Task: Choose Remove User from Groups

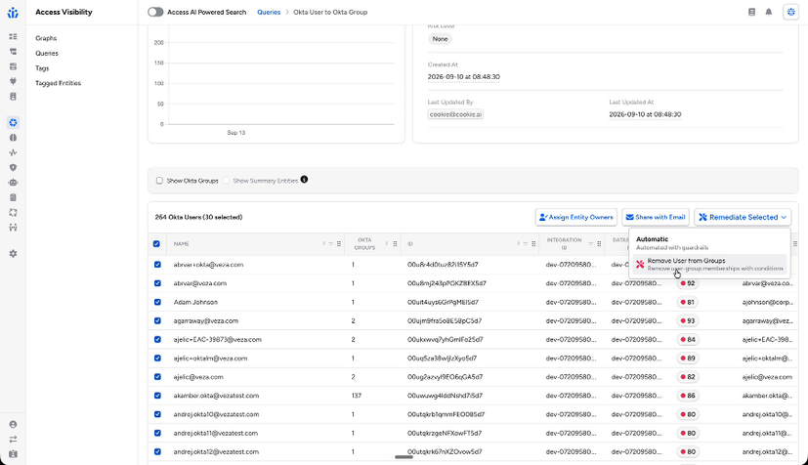Action: [709, 265]
